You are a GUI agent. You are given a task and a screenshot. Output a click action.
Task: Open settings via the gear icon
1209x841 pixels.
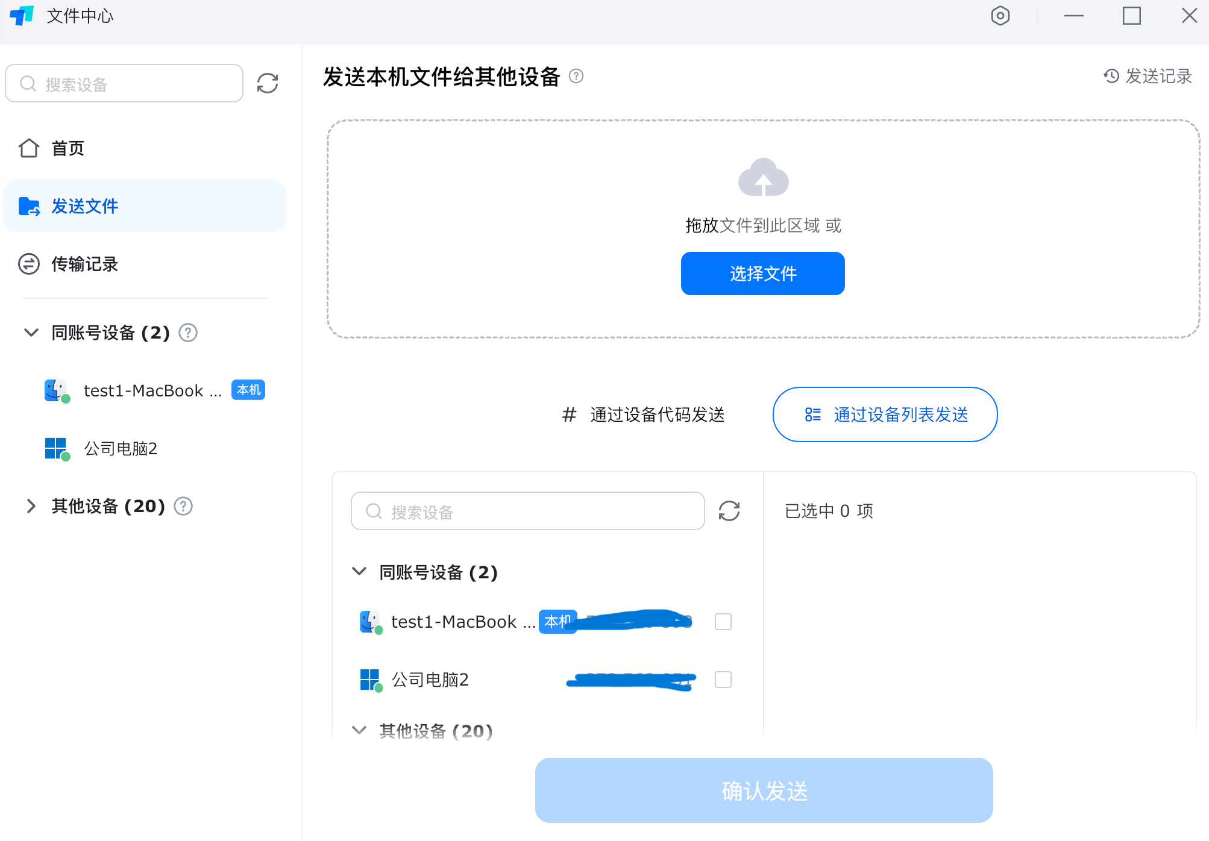(x=1000, y=16)
